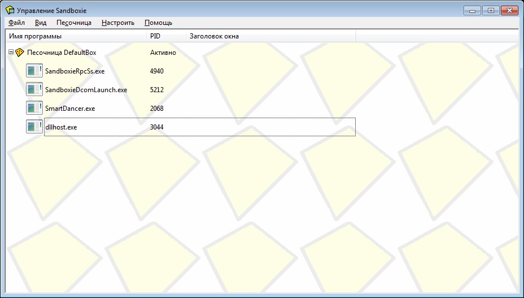
Task: Open the Настроить menu
Action: click(x=118, y=23)
